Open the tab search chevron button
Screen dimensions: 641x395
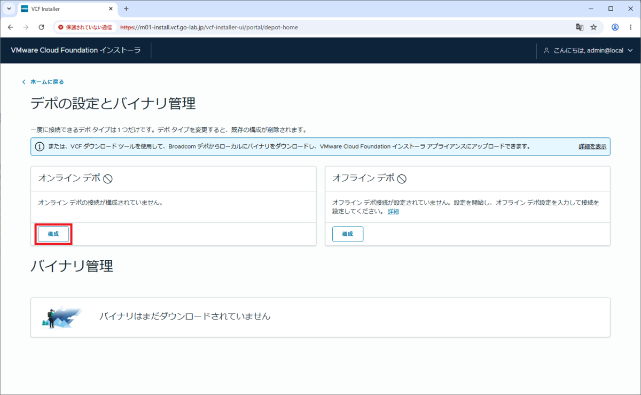(x=9, y=9)
